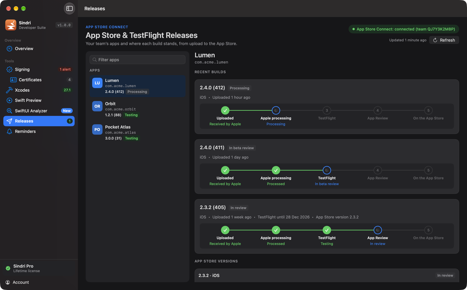Click the 2.3.2 (405) build title

(x=213, y=207)
